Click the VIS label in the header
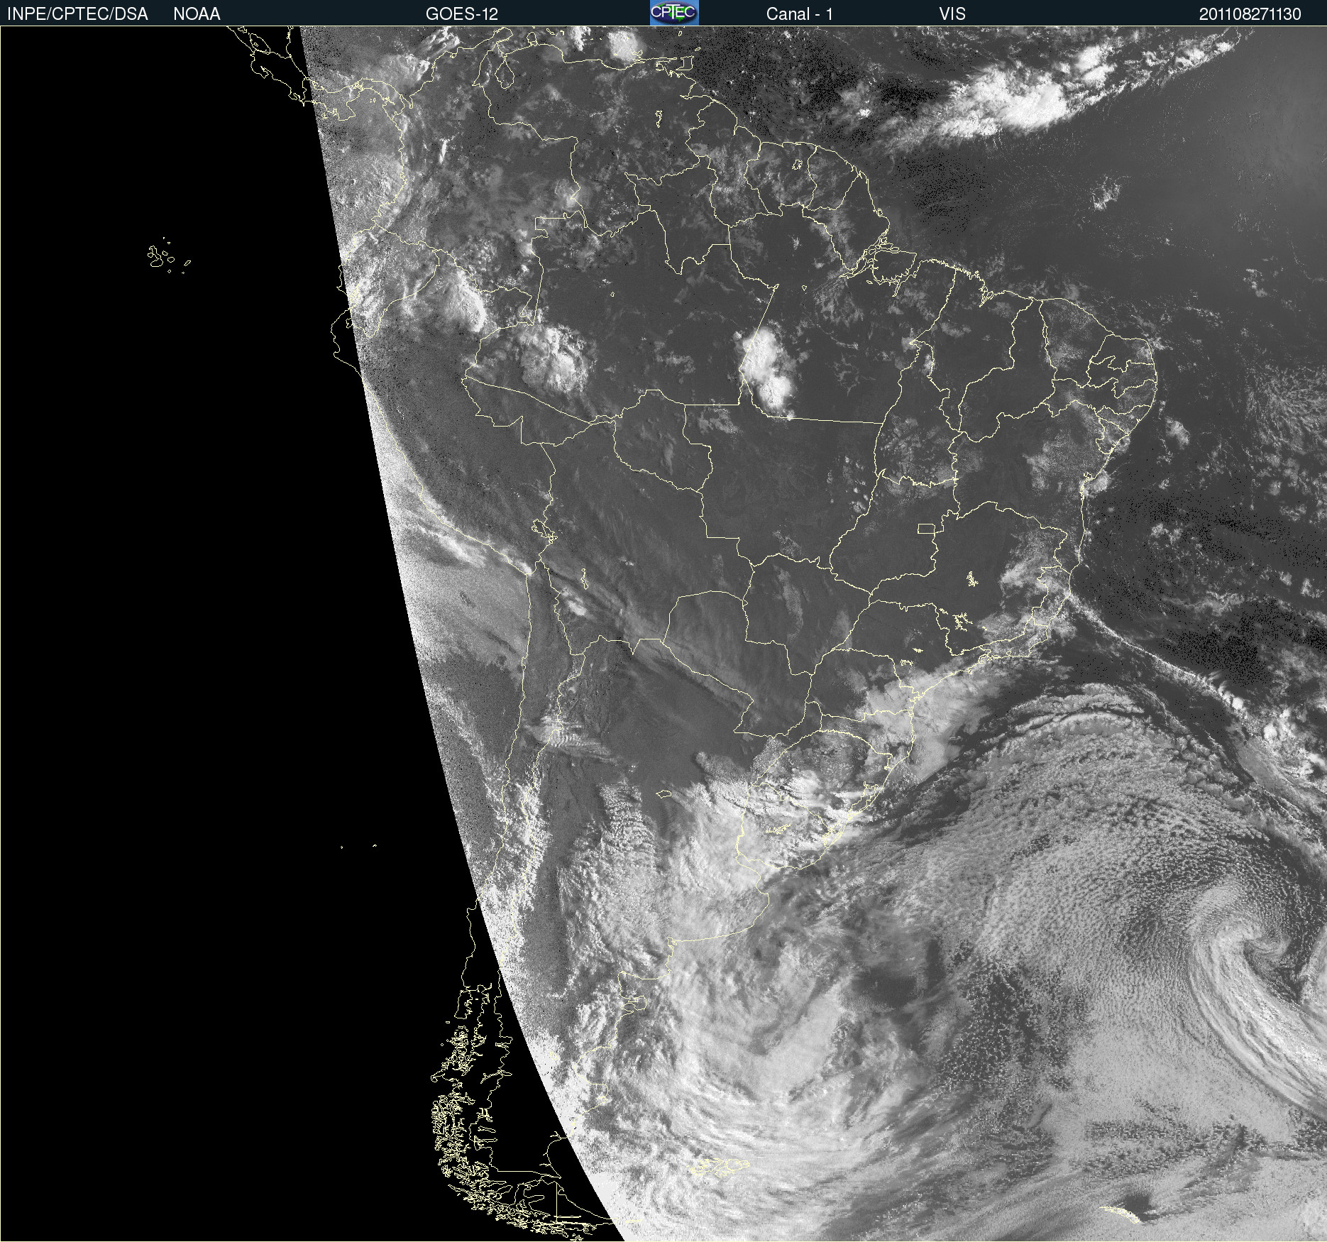Viewport: 1327px width, 1242px height. [x=952, y=14]
